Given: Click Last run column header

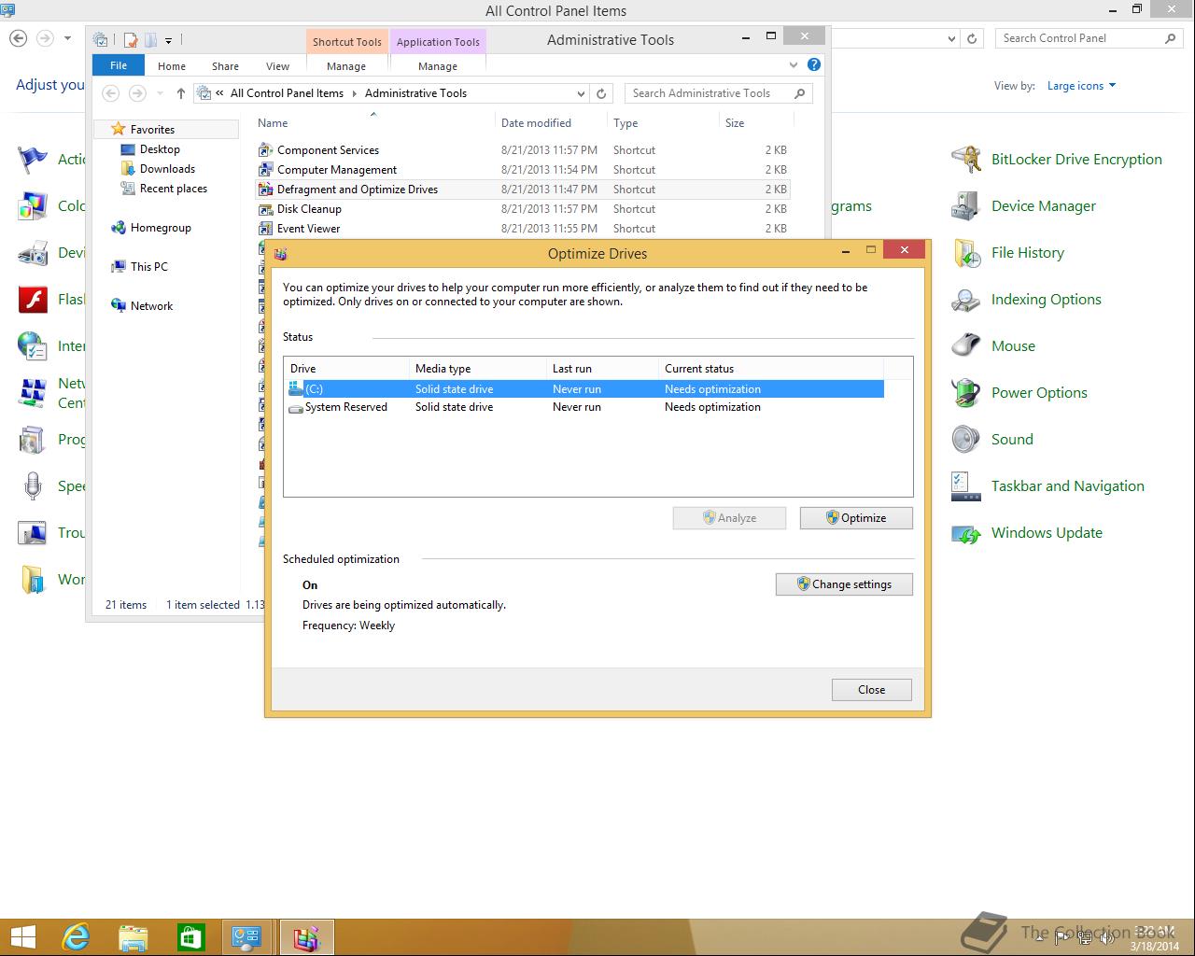Looking at the screenshot, I should [x=601, y=369].
